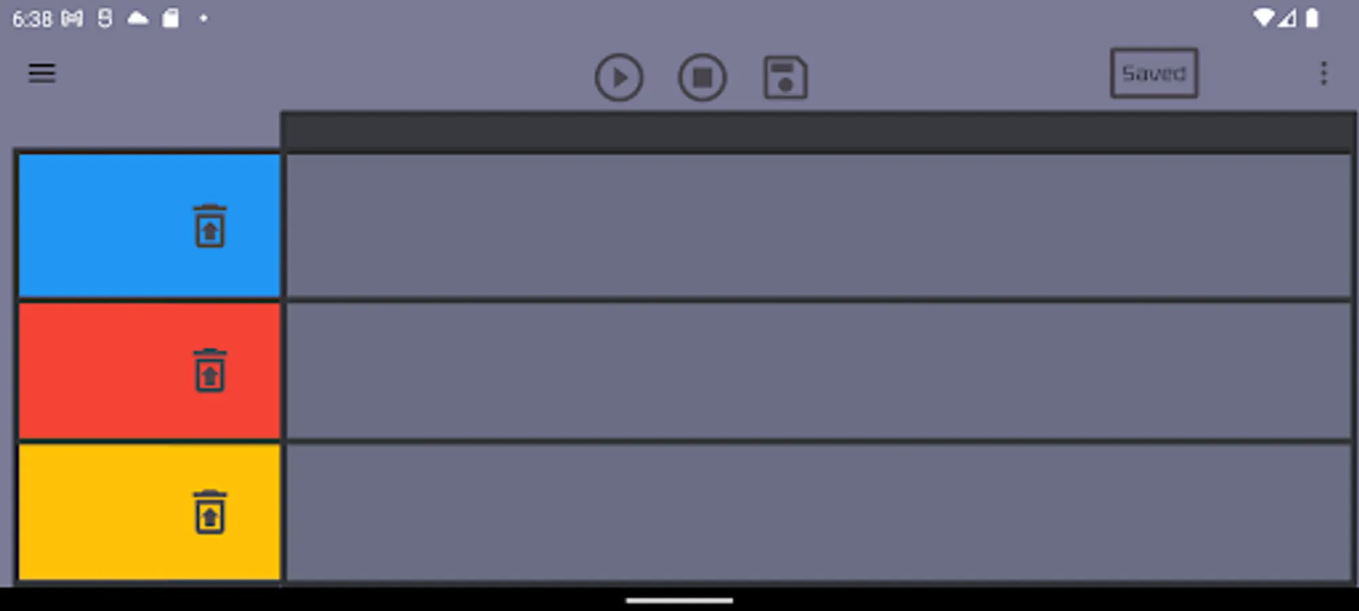This screenshot has height=611, width=1359.
Task: Stop playback with the stop button
Action: tap(702, 77)
